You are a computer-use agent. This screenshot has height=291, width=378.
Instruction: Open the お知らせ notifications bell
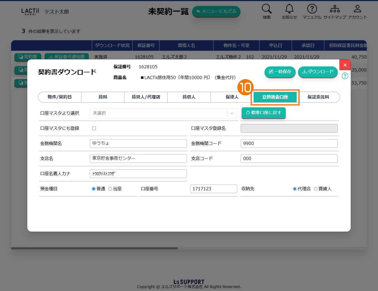click(x=289, y=9)
